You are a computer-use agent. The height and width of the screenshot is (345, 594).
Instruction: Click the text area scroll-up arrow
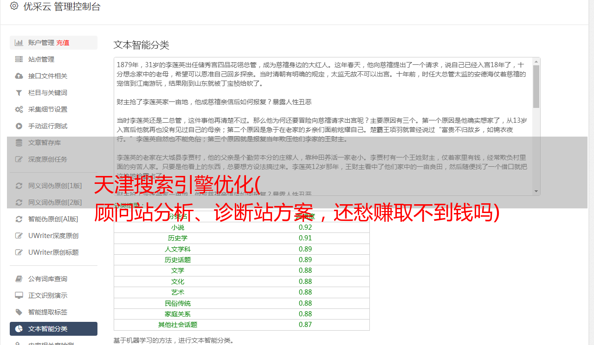pyautogui.click(x=536, y=61)
